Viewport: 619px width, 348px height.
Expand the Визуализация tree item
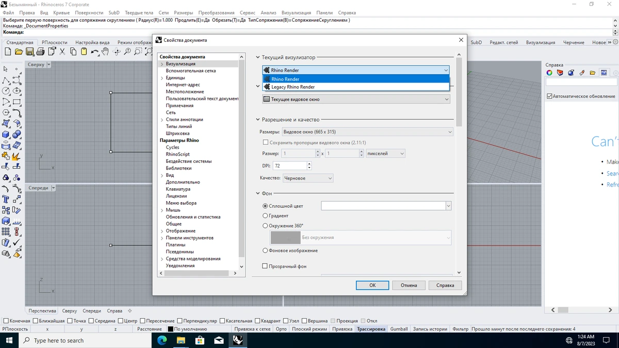[162, 64]
